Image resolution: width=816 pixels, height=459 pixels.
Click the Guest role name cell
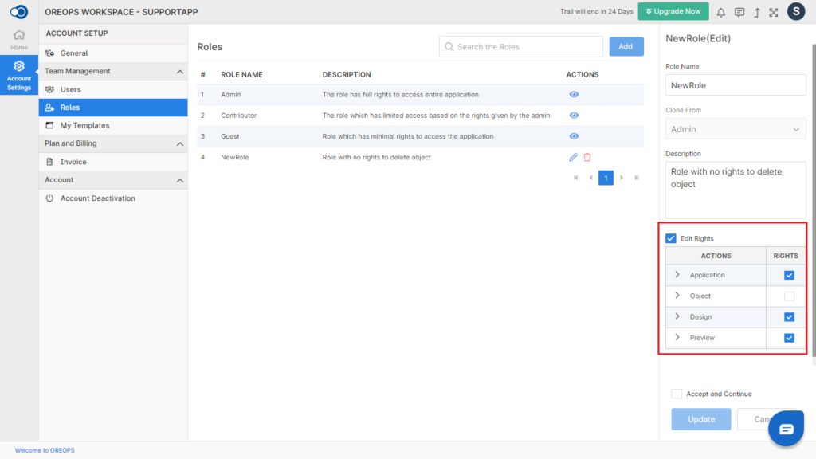click(x=230, y=136)
